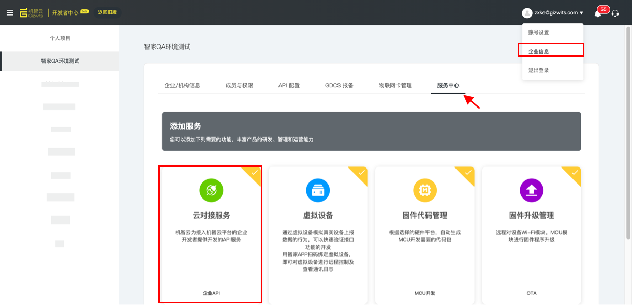Open the notification bell icon
Viewport: 632px width, 305px height.
[598, 13]
